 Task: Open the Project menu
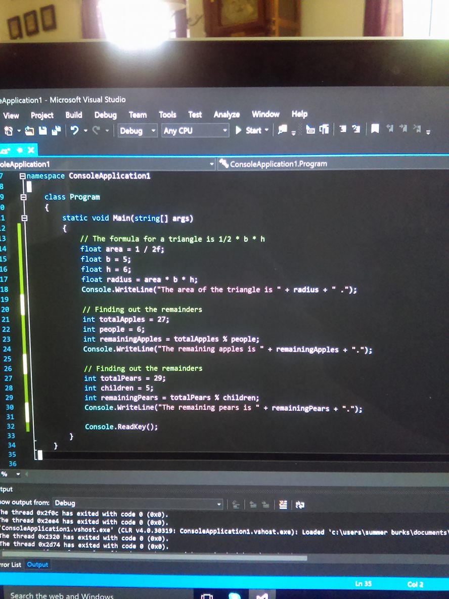point(42,115)
